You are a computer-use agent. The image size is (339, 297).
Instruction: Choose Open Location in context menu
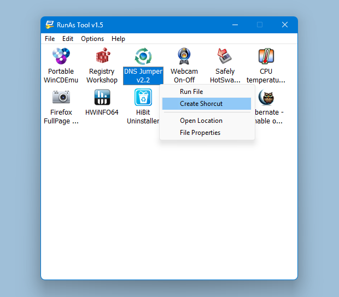click(x=201, y=121)
